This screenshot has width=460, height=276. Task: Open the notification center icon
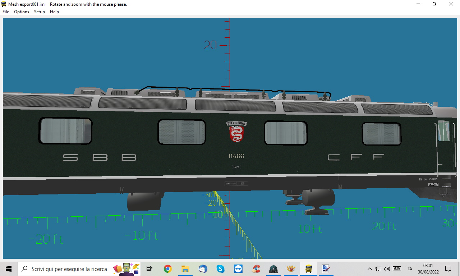(448, 269)
